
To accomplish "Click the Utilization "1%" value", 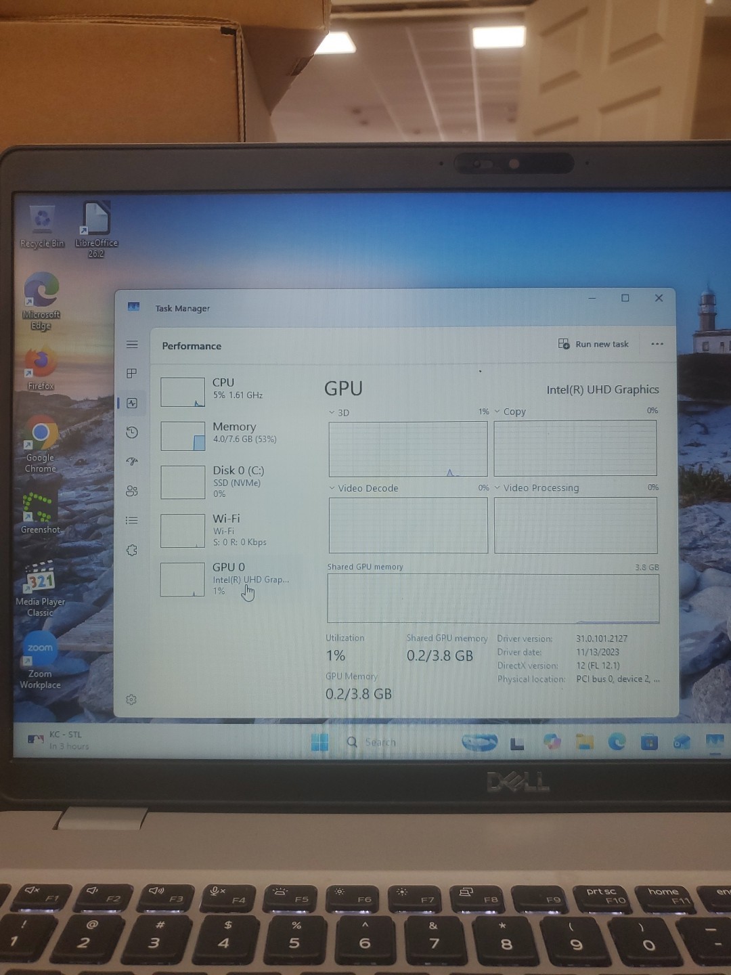I will (336, 655).
